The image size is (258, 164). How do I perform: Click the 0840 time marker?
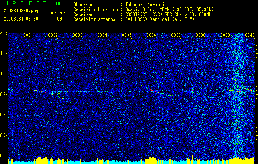pos(250,35)
